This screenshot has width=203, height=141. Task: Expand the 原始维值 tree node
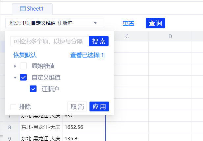coord(15,66)
